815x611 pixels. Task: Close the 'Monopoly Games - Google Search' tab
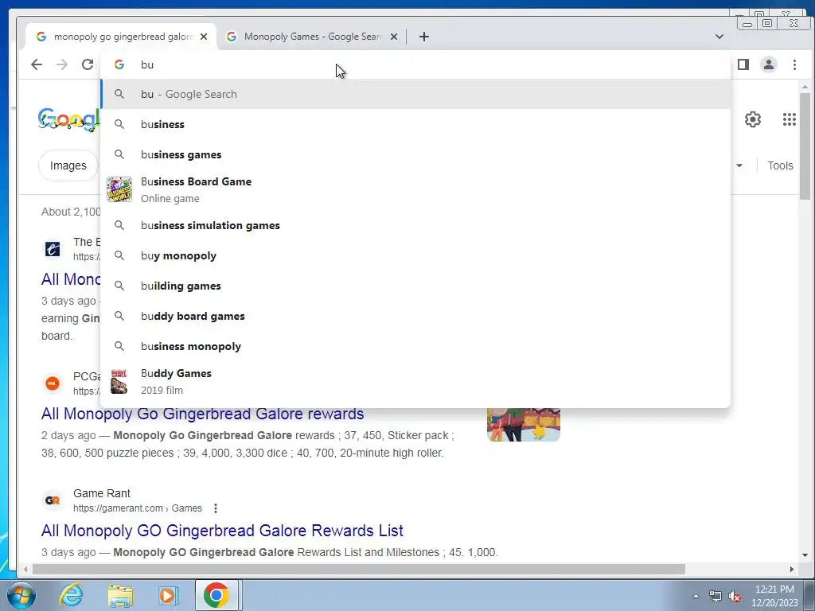coord(394,37)
